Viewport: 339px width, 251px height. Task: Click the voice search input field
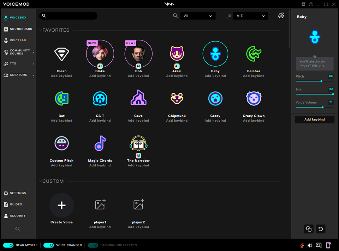coord(68,16)
